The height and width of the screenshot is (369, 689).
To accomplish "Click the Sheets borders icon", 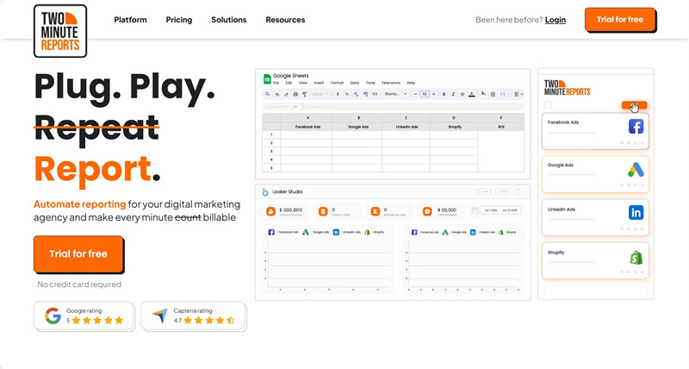I will (493, 94).
